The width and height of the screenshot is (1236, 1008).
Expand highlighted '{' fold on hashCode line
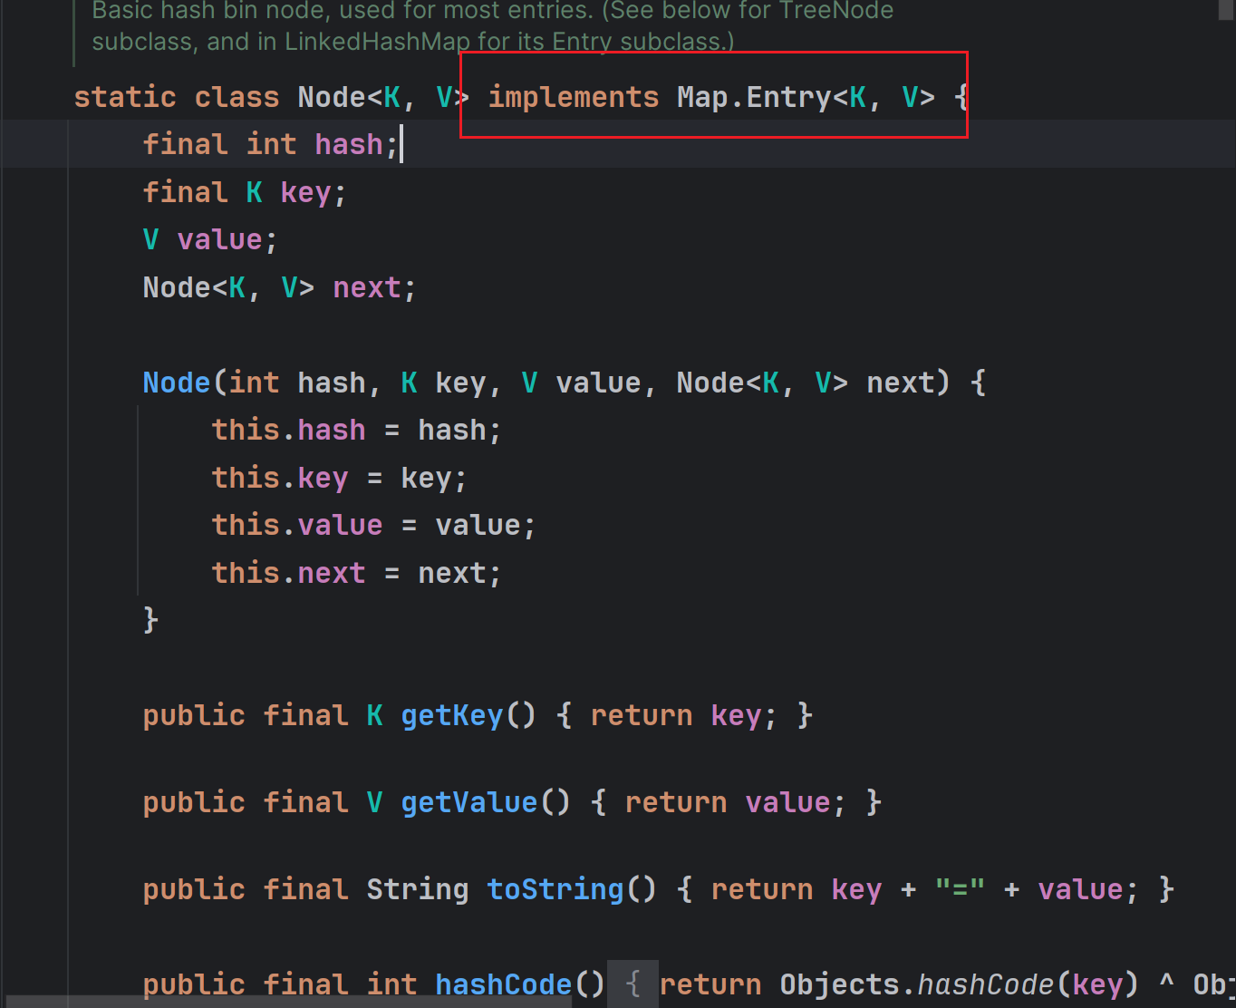633,984
